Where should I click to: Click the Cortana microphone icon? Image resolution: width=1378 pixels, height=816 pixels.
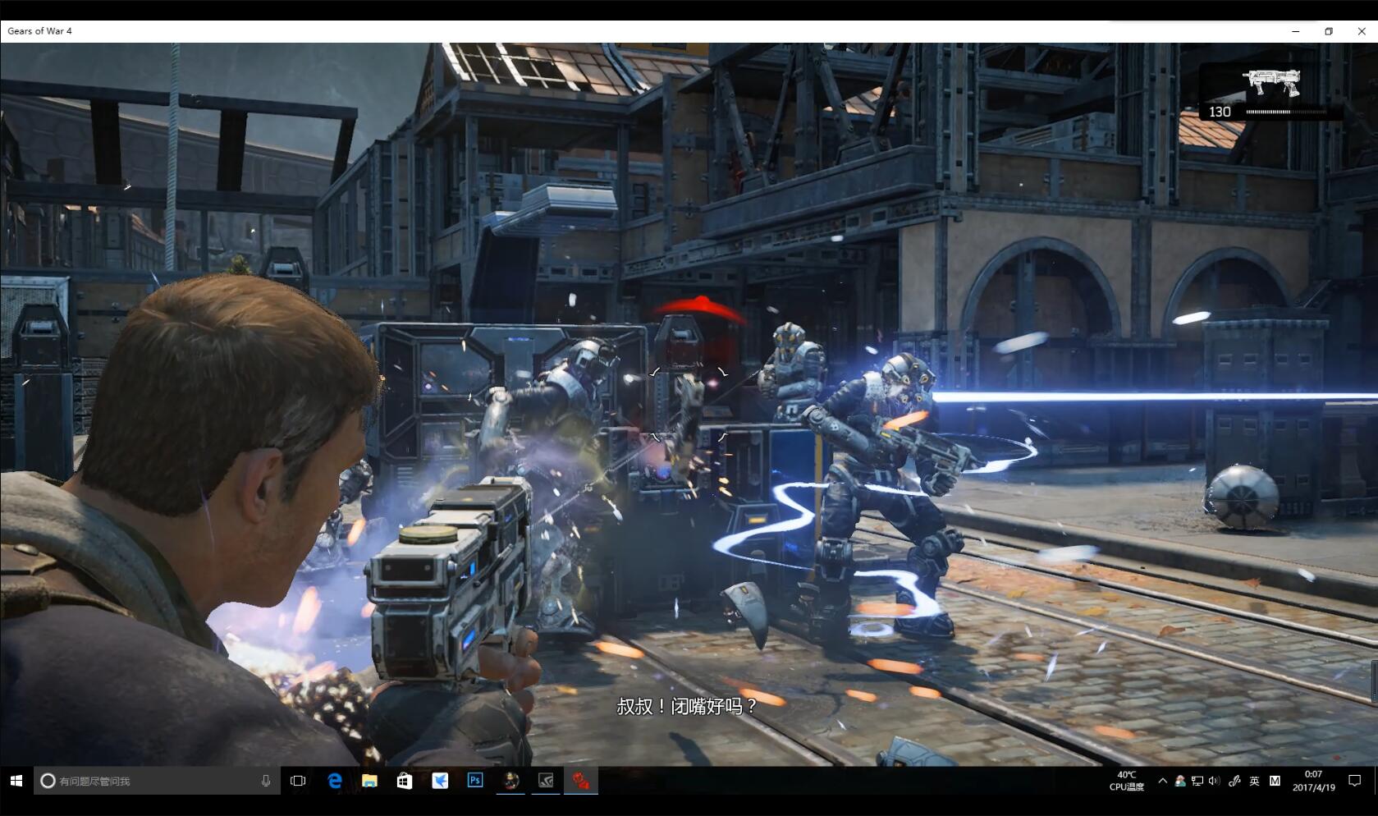[265, 781]
